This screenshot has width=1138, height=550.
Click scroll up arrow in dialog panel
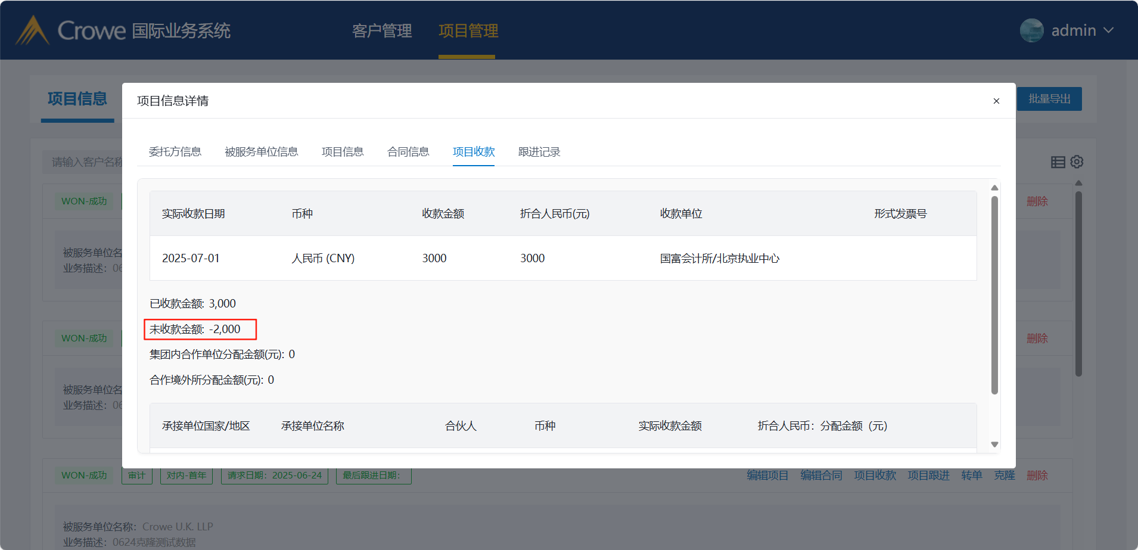994,188
